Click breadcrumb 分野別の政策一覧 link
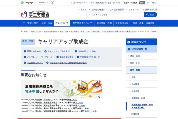 tap(51, 32)
